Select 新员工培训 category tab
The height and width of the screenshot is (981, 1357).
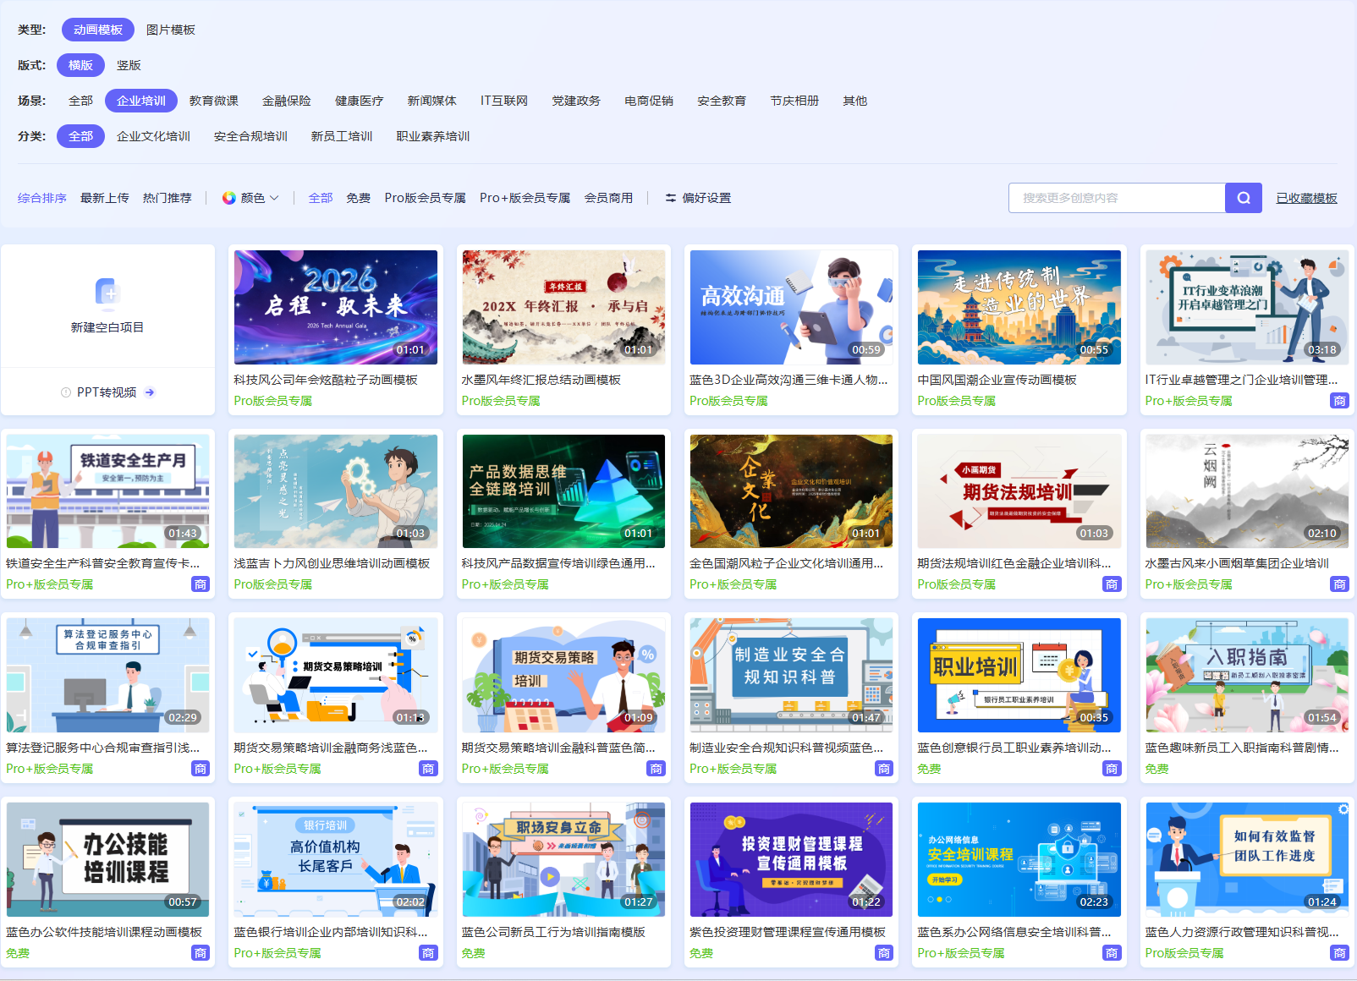[x=342, y=136]
